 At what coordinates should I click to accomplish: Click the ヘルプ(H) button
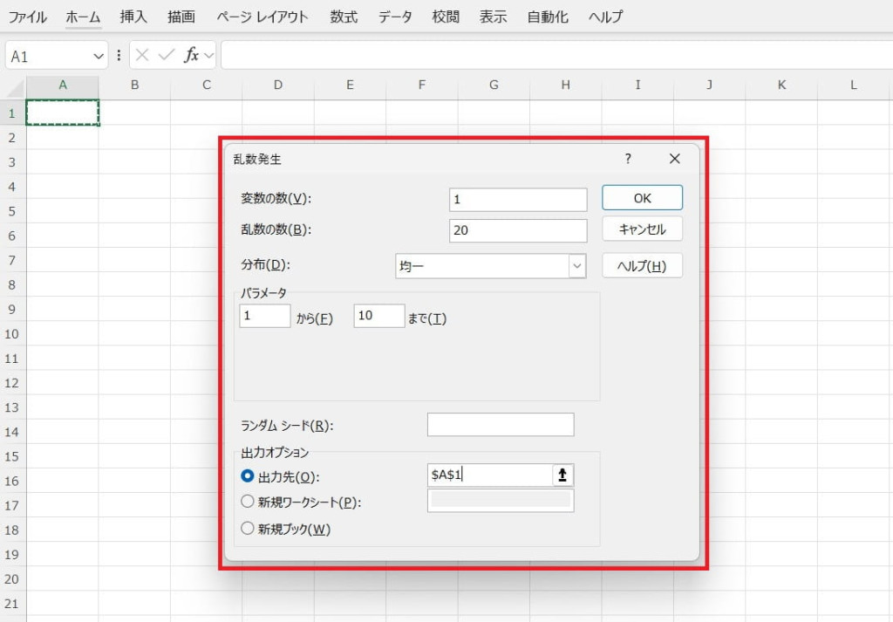click(x=642, y=266)
